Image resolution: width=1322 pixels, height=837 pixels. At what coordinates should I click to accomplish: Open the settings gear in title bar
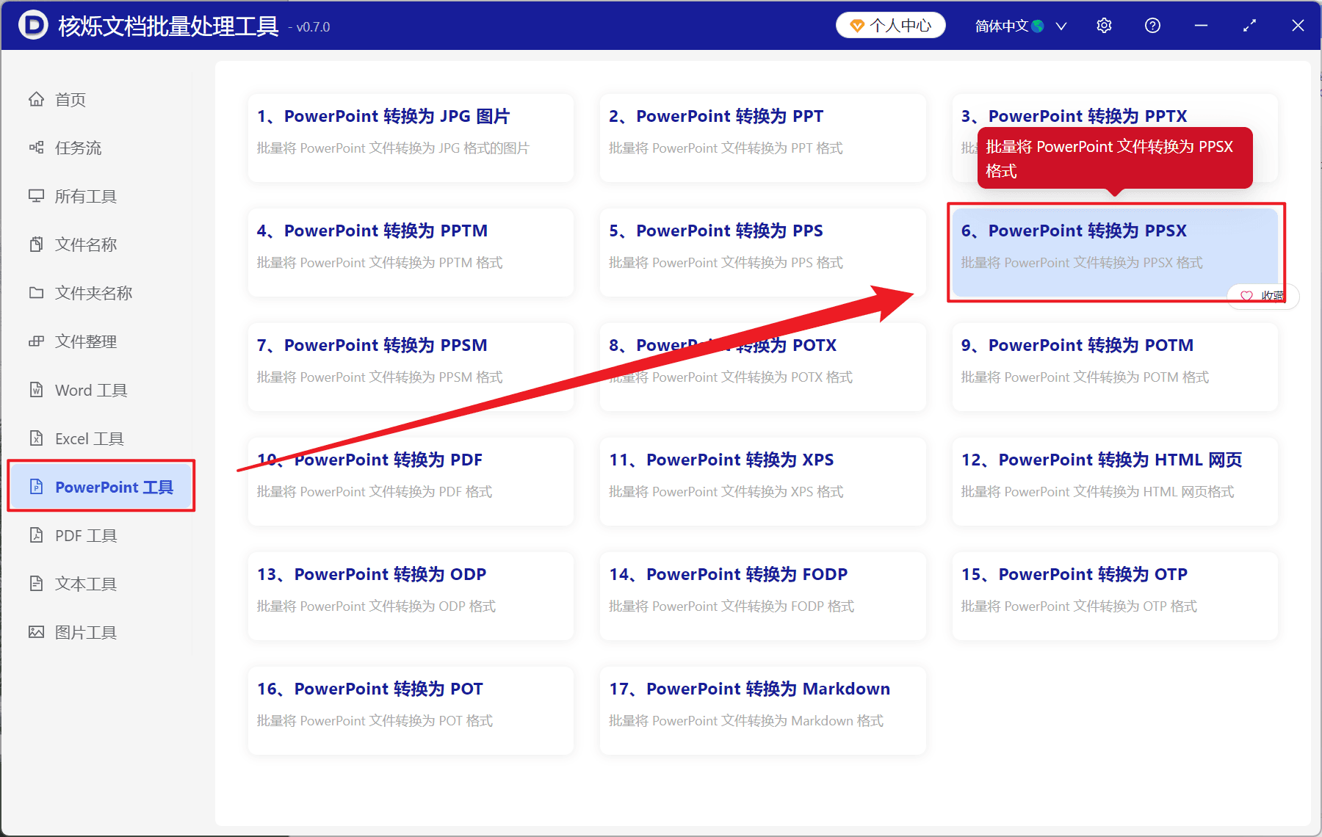[x=1104, y=26]
